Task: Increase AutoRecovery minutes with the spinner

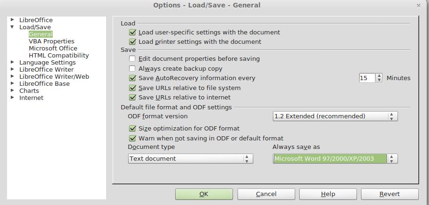Action: pyautogui.click(x=379, y=76)
